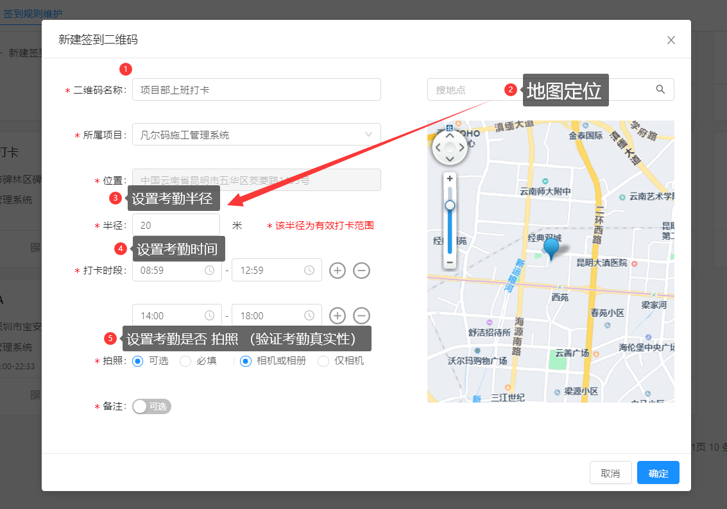Screen dimensions: 727x509
Task: Open the 所属项目 dropdown
Action: pyautogui.click(x=256, y=135)
